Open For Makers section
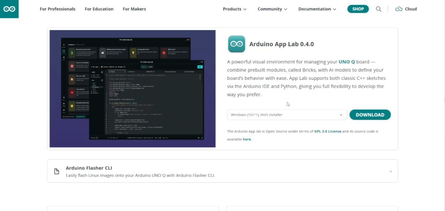This screenshot has height=211, width=445. 134,9
